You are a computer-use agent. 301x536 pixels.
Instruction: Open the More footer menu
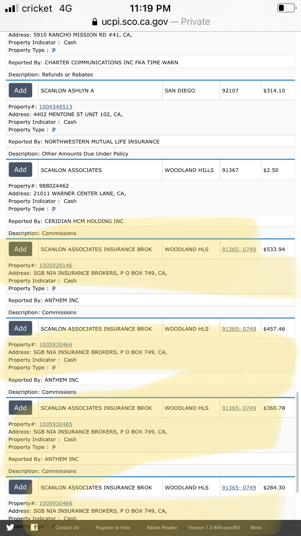click(x=256, y=528)
